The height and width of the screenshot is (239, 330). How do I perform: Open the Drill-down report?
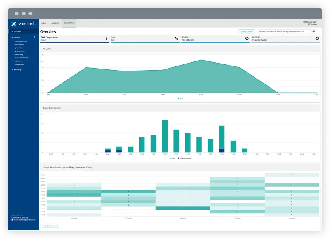tap(18, 61)
